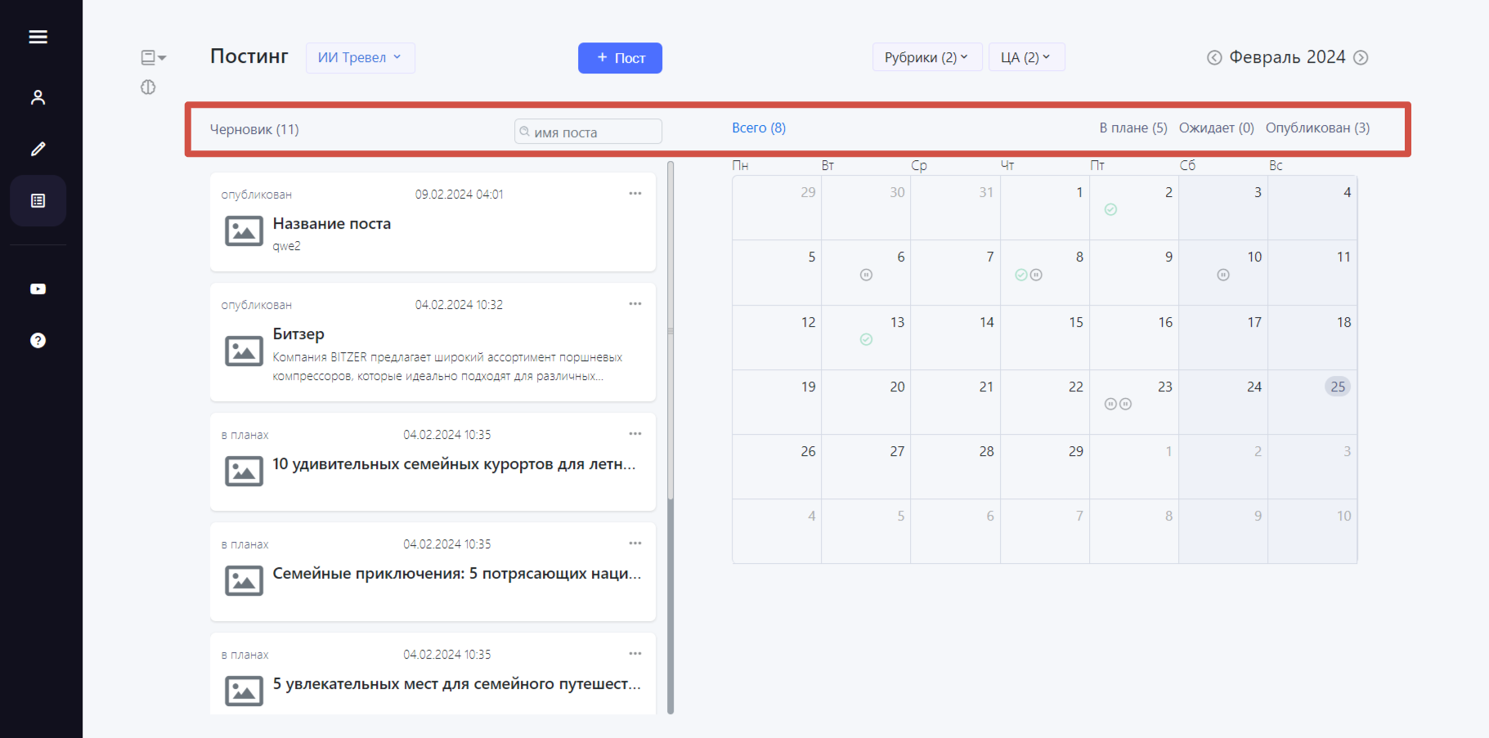This screenshot has width=1489, height=738.
Task: Open the user profile sidebar icon
Action: click(38, 97)
